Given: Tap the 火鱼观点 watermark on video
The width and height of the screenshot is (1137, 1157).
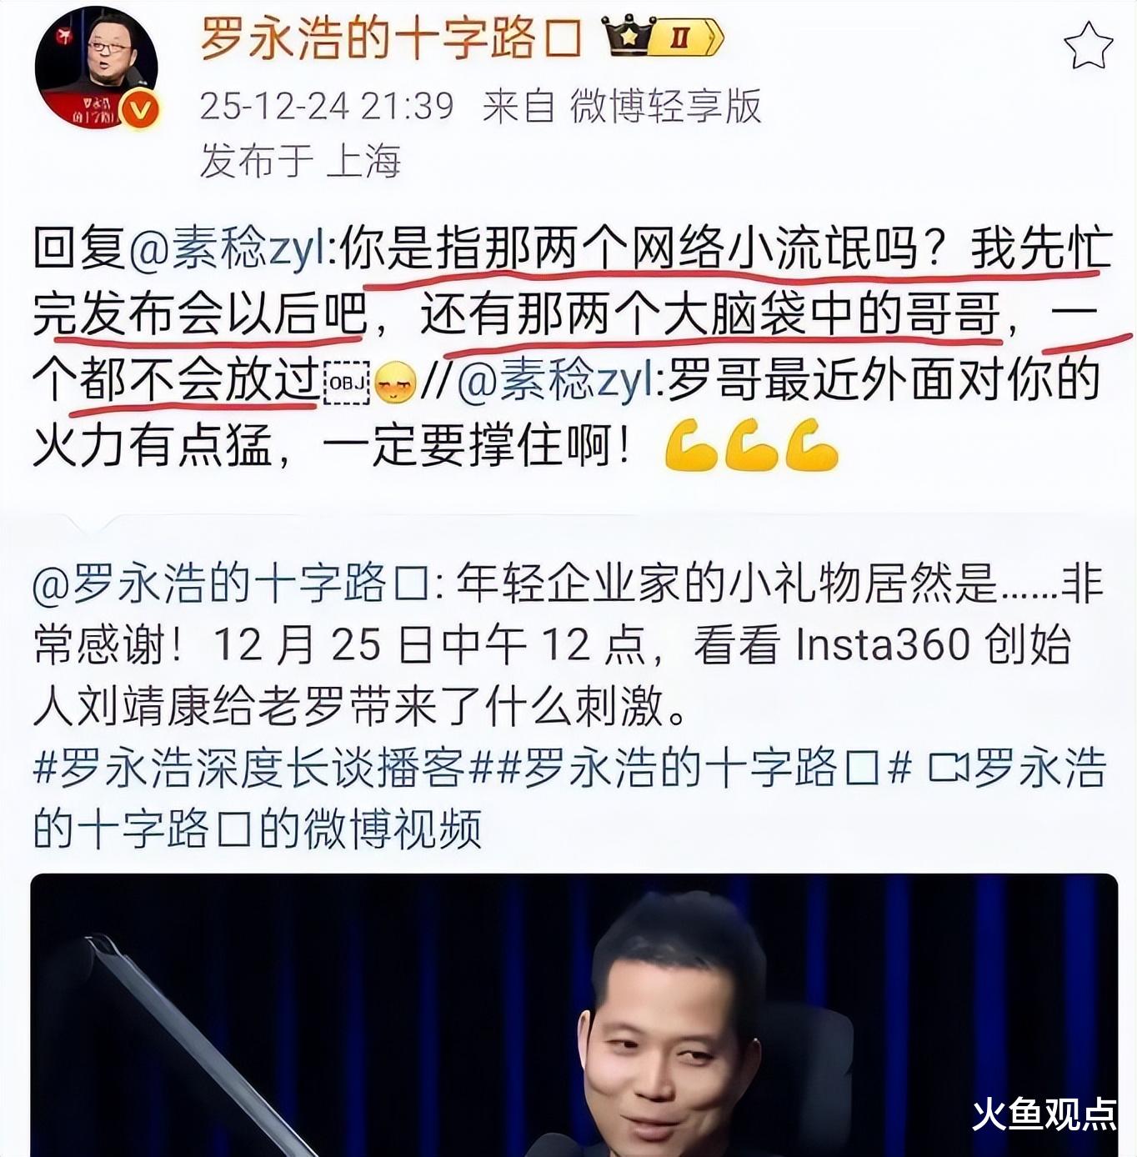Looking at the screenshot, I should click(1044, 1114).
